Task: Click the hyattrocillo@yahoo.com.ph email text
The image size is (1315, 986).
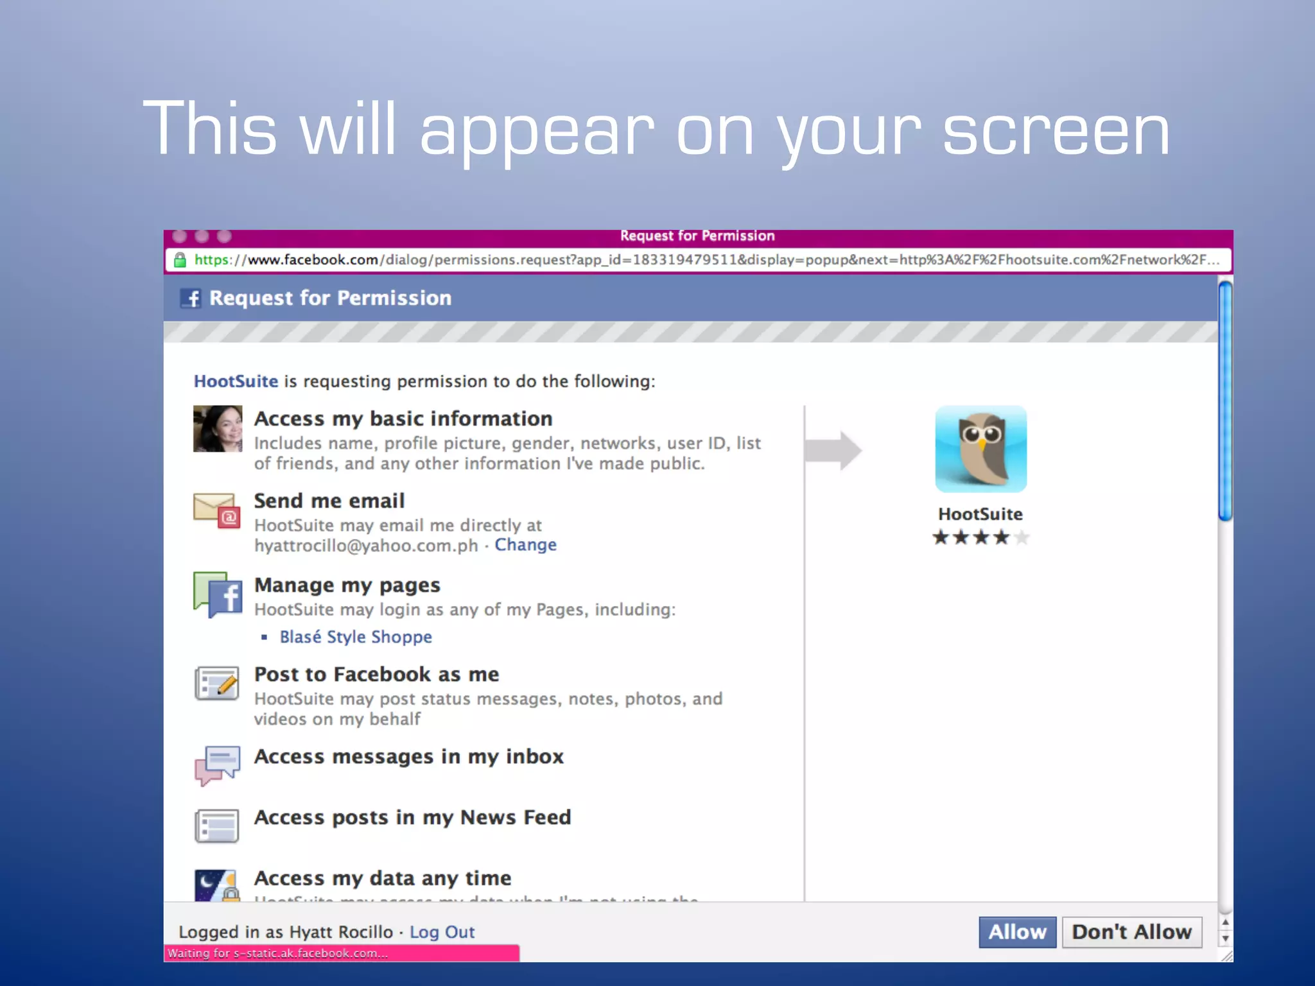Action: click(x=366, y=546)
